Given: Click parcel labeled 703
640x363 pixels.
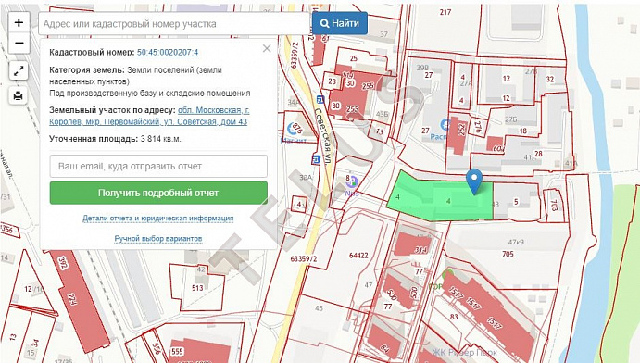Looking at the screenshot, I should (x=554, y=206).
